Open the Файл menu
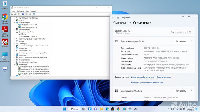 [x=13, y=11]
